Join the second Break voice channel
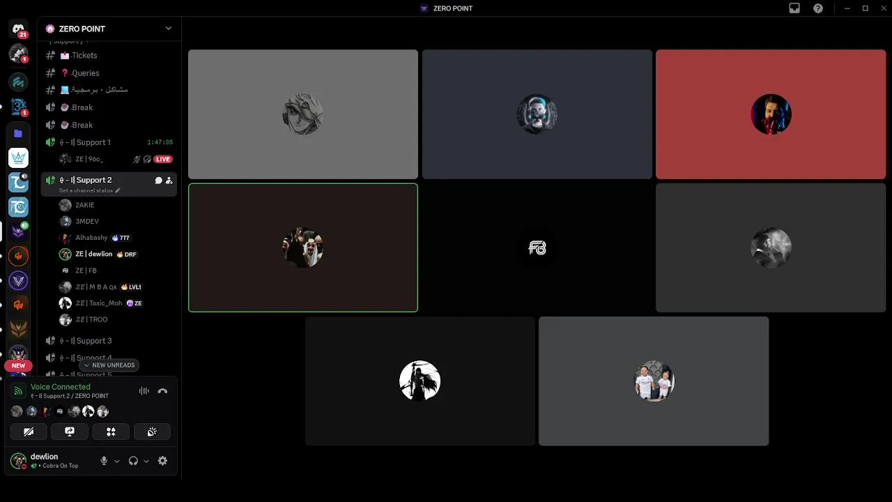The height and width of the screenshot is (502, 892). click(x=109, y=125)
